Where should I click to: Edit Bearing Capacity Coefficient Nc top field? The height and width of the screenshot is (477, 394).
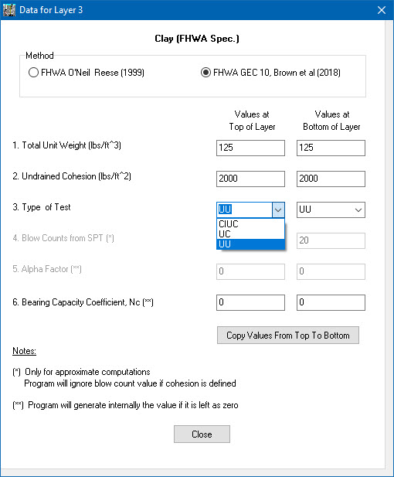(x=250, y=302)
